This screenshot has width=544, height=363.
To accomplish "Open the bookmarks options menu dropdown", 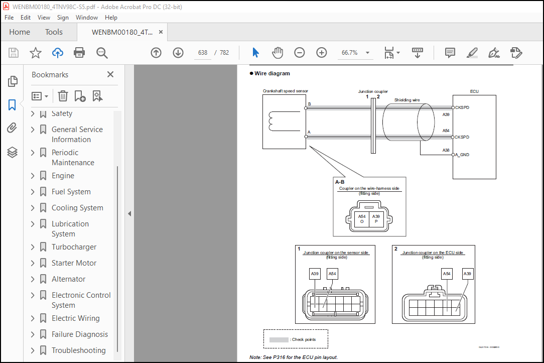I will click(40, 96).
